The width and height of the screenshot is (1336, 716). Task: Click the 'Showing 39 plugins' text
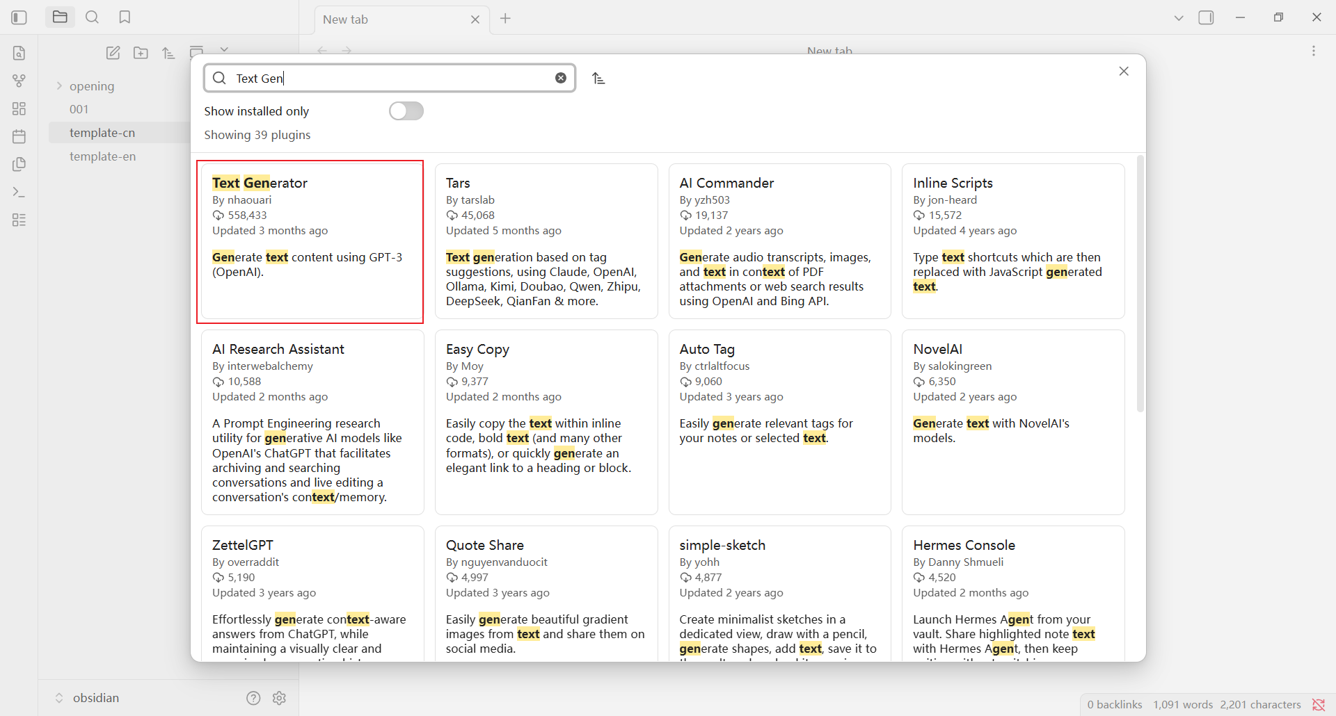[257, 135]
